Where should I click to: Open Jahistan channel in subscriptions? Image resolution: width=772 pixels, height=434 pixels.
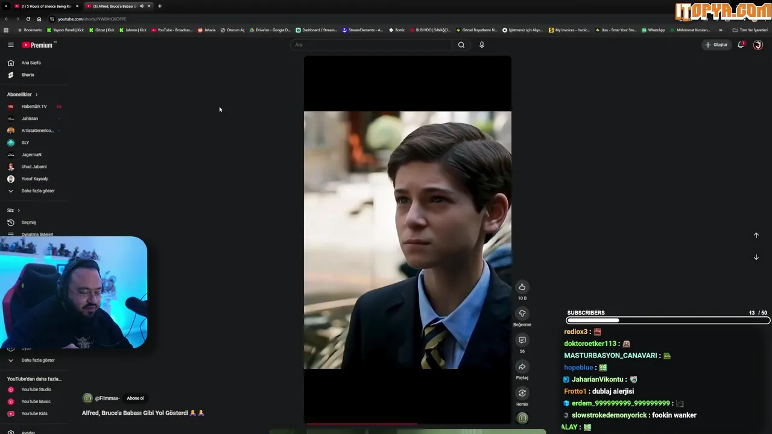tap(29, 119)
